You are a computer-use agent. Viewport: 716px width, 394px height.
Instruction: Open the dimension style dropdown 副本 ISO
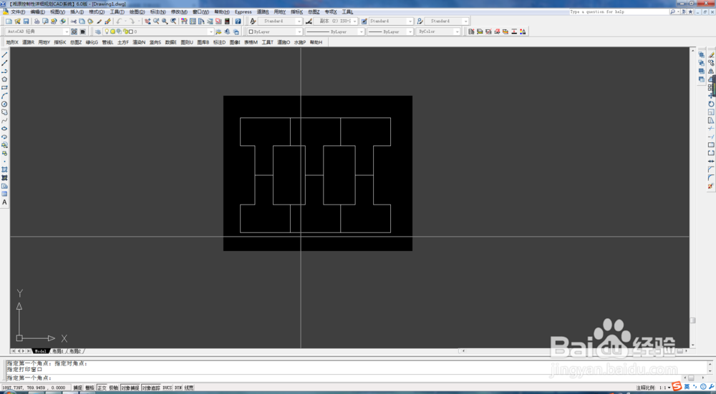[x=336, y=21]
